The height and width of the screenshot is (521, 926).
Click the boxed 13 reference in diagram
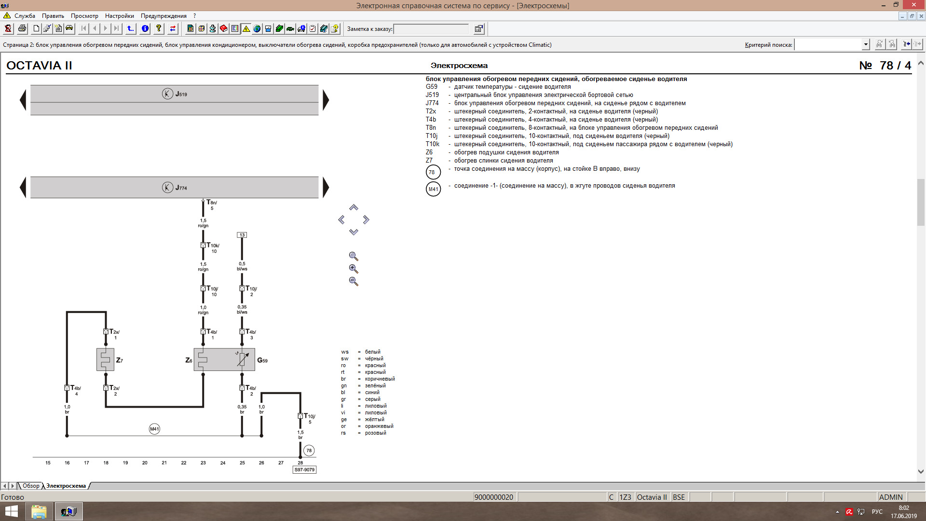point(242,235)
